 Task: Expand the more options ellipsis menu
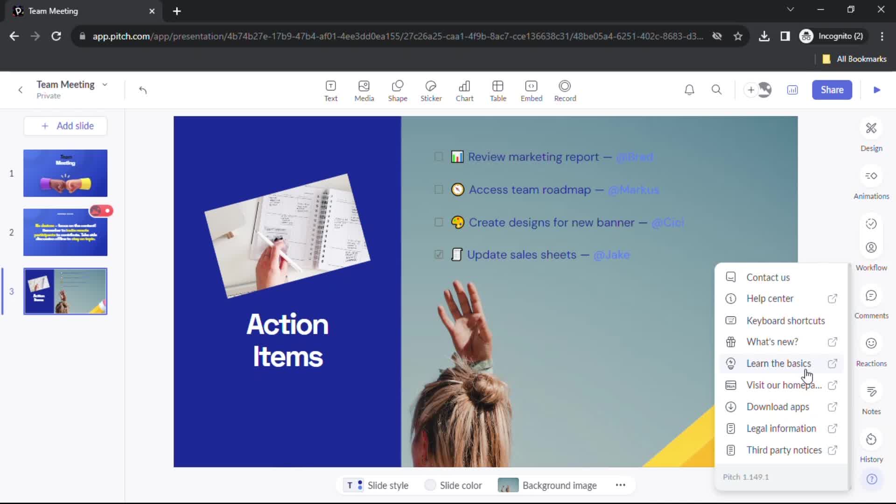tap(621, 485)
